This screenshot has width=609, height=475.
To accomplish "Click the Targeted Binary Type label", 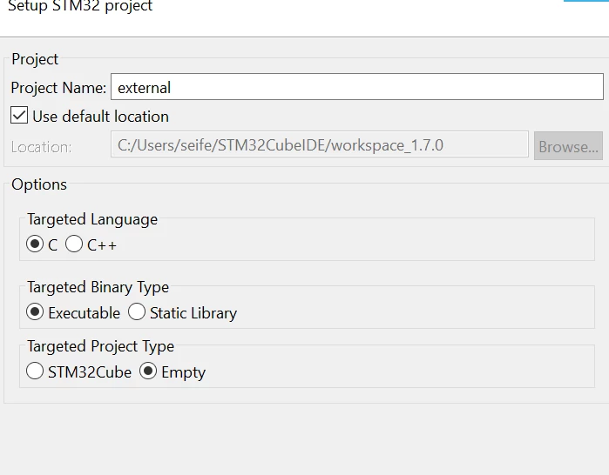I will click(98, 287).
